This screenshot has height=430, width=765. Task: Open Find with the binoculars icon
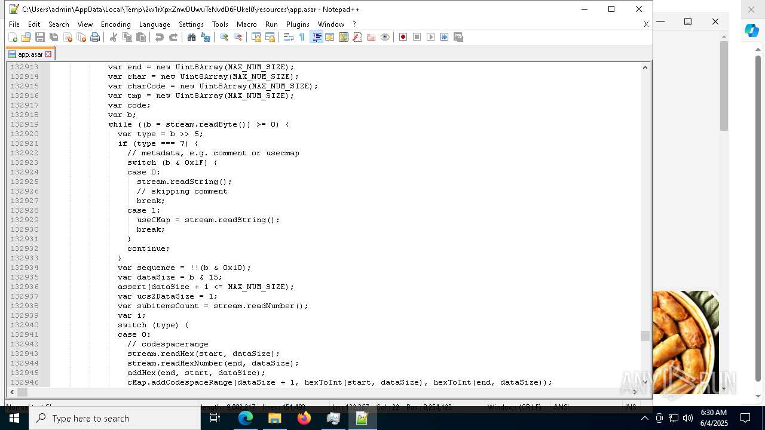[x=192, y=37]
